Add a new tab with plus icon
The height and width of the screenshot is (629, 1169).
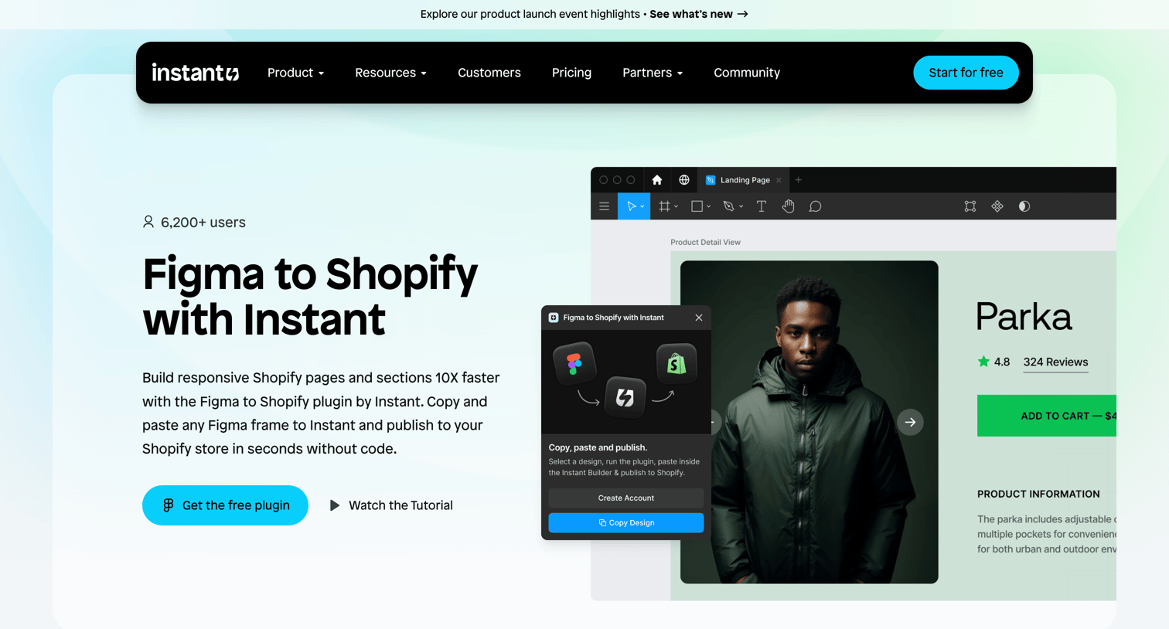[799, 180]
